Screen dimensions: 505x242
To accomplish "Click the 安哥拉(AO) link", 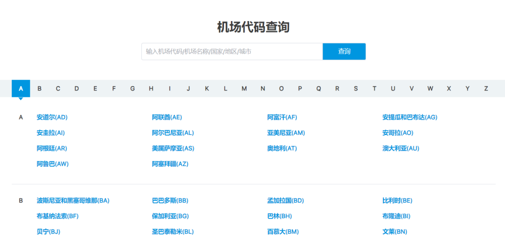I will 398,133.
